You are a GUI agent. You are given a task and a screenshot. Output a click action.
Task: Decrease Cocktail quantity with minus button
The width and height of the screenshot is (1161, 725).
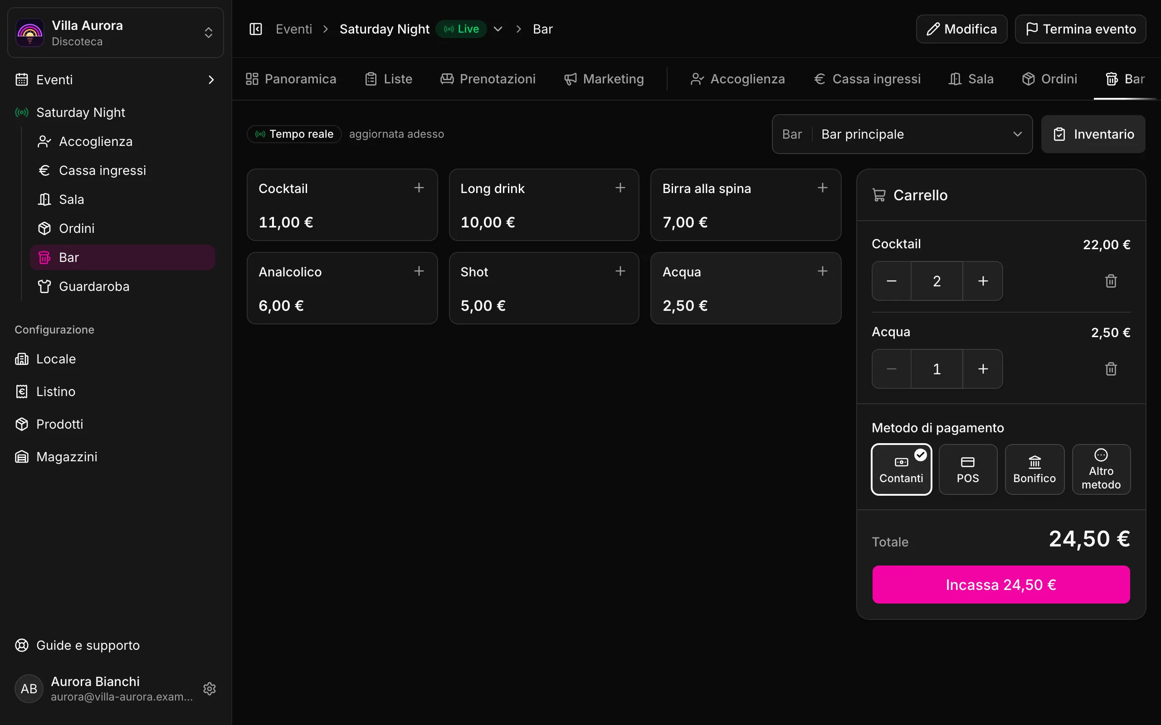[x=891, y=281]
